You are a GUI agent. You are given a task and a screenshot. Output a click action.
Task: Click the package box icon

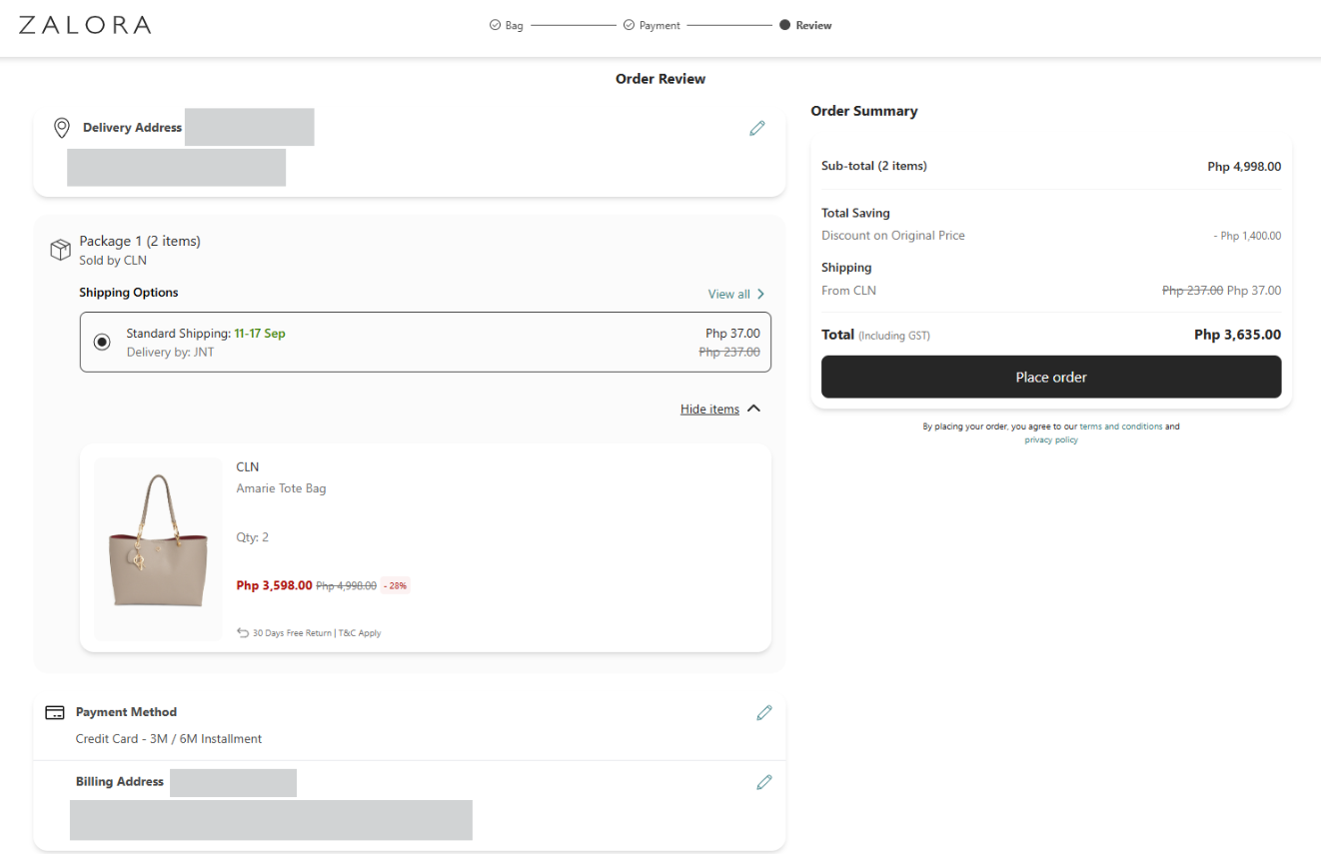click(x=60, y=250)
